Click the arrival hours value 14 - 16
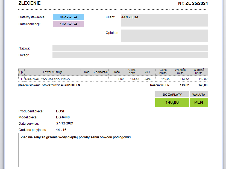Screen dimensions: 226x169 (61, 130)
